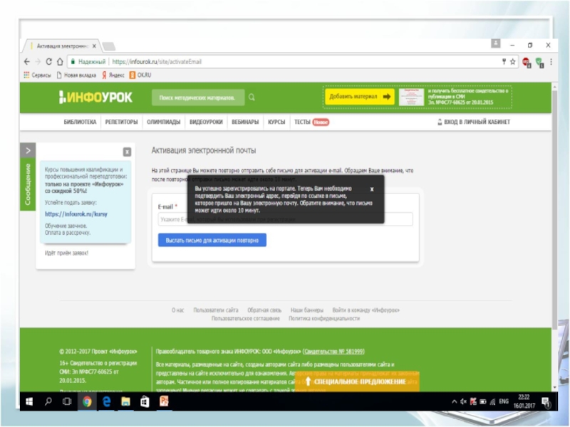Open Войти в команду «Инфоурок» link
This screenshot has height=427, width=570.
click(366, 310)
